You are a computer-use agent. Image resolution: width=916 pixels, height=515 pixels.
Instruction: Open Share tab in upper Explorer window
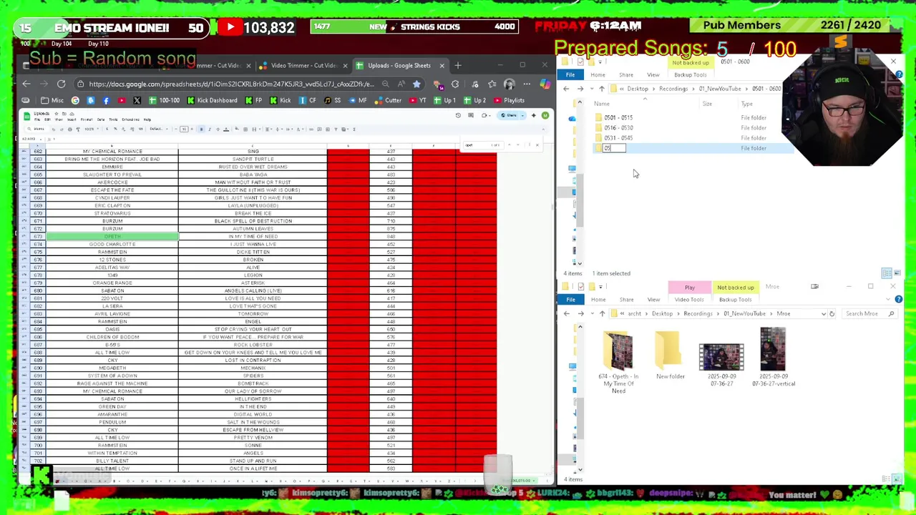click(x=626, y=74)
